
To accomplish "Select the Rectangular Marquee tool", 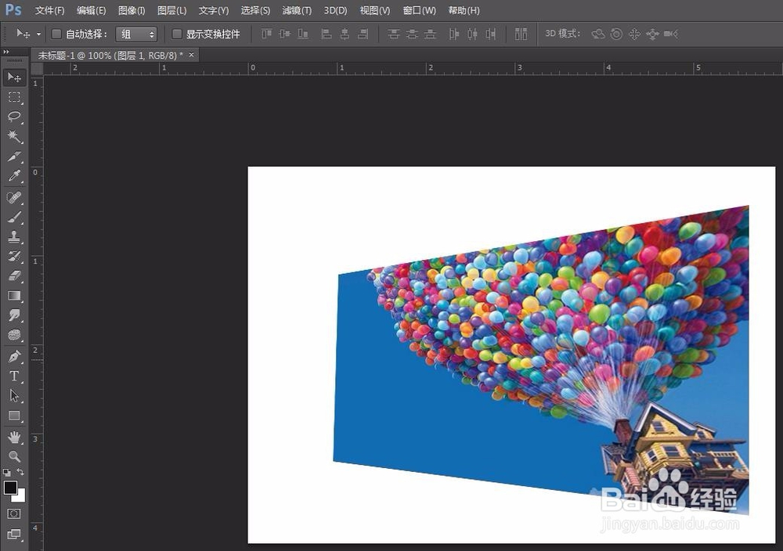I will [14, 97].
